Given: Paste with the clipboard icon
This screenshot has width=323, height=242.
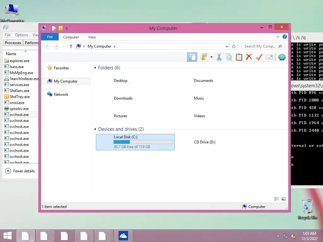Looking at the screenshot, I should [x=239, y=57].
